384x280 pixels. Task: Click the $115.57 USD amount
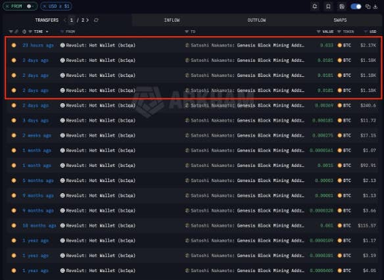point(367,225)
